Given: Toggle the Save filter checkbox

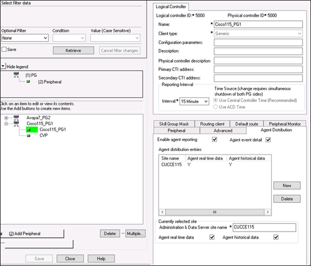Looking at the screenshot, I should pyautogui.click(x=4, y=50).
